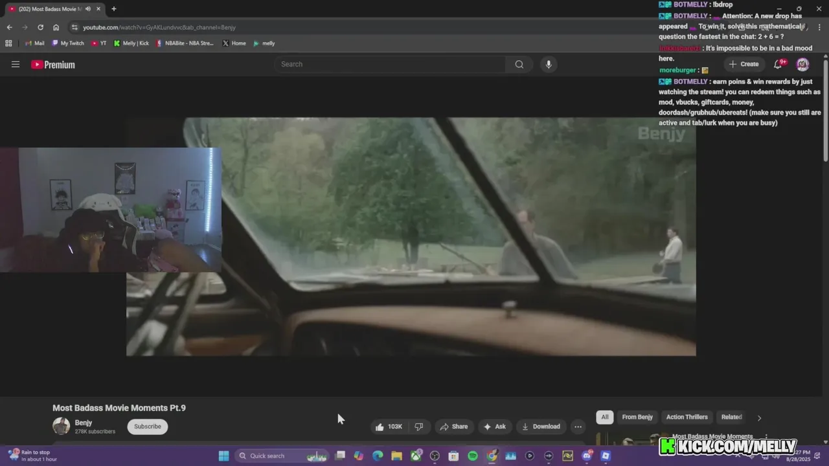This screenshot has height=466, width=829.
Task: Close the YouTube browser tab
Action: (97, 9)
